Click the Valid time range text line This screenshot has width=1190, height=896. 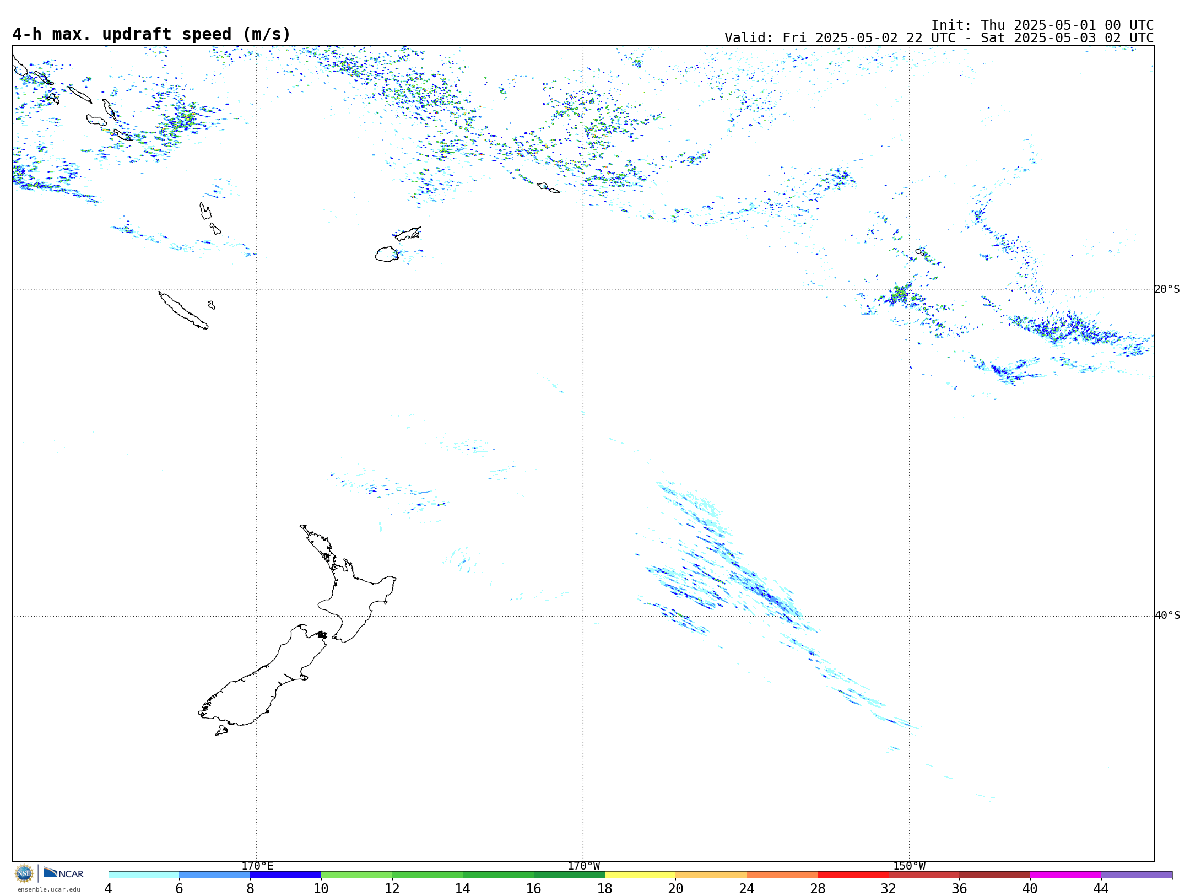[x=939, y=38]
